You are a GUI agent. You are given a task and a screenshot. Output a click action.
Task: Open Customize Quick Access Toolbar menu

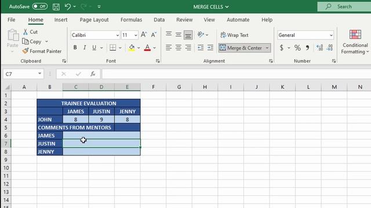coord(99,6)
